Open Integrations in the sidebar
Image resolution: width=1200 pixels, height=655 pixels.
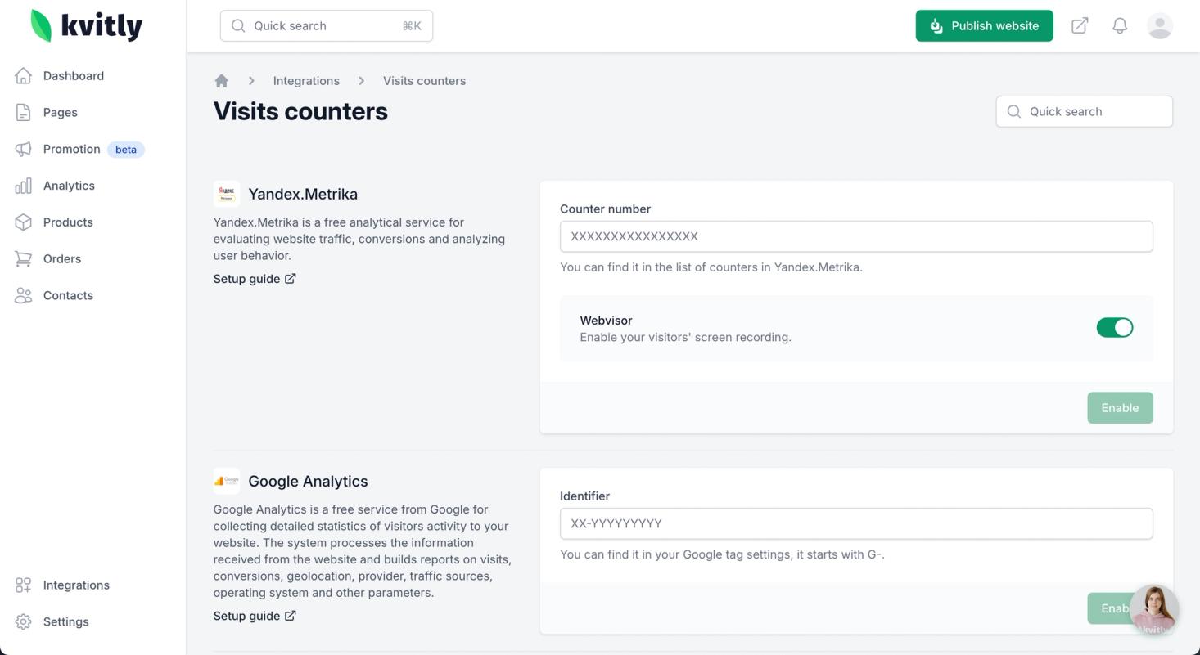[76, 585]
